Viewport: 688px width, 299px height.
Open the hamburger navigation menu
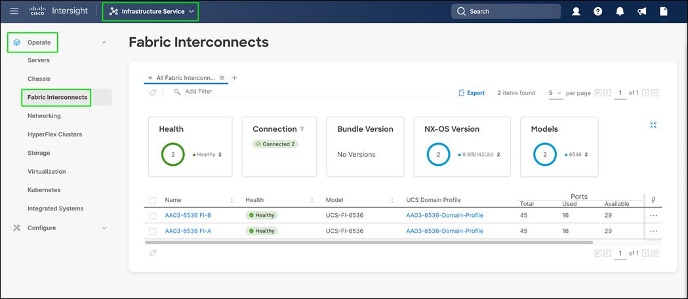[14, 11]
